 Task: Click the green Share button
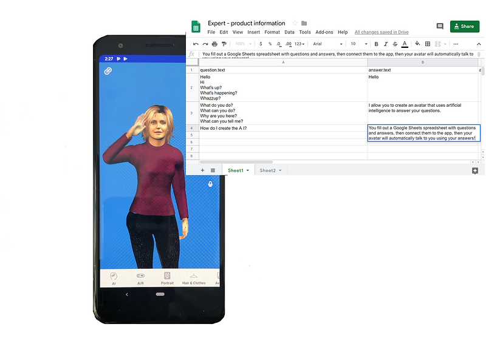click(465, 26)
